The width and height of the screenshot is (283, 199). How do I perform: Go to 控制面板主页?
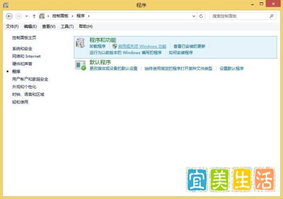(x=24, y=38)
